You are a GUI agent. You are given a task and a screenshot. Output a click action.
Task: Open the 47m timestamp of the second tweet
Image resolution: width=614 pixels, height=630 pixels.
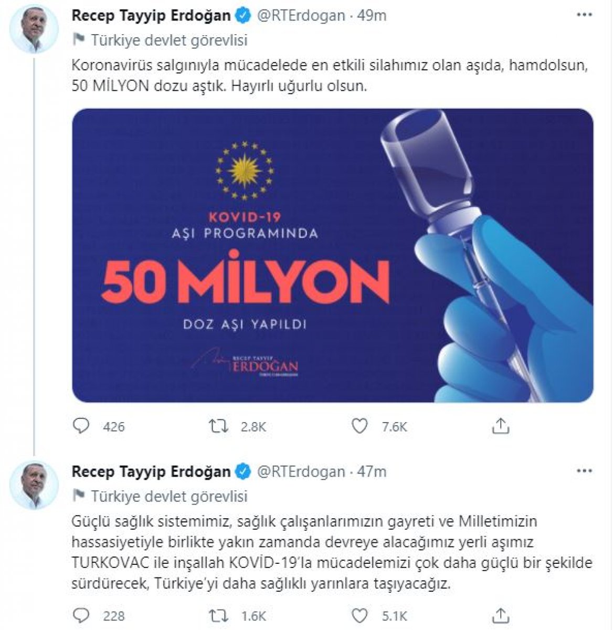[372, 471]
